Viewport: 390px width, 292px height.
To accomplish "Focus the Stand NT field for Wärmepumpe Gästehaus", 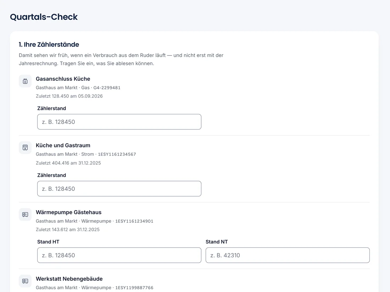I will [x=288, y=255].
